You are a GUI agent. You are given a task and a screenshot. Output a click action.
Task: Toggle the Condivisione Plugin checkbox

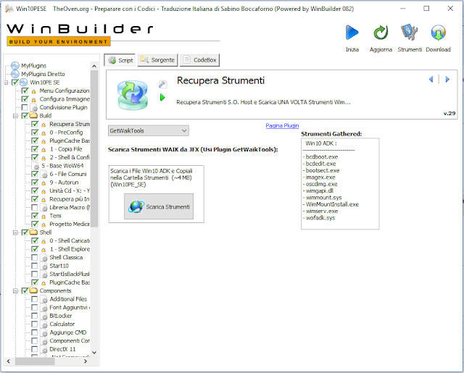click(25, 107)
